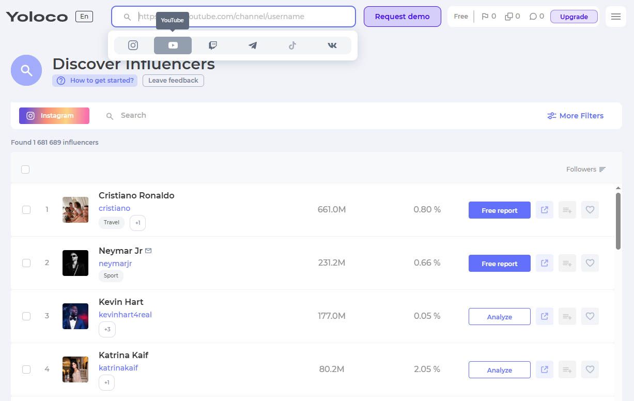Select Twitch platform icon in search dropdown
Image resolution: width=634 pixels, height=401 pixels.
pyautogui.click(x=212, y=45)
